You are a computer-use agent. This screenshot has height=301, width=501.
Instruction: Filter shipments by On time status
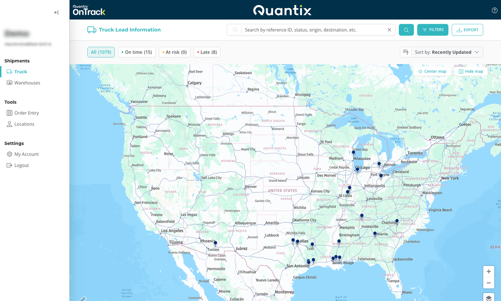[137, 52]
